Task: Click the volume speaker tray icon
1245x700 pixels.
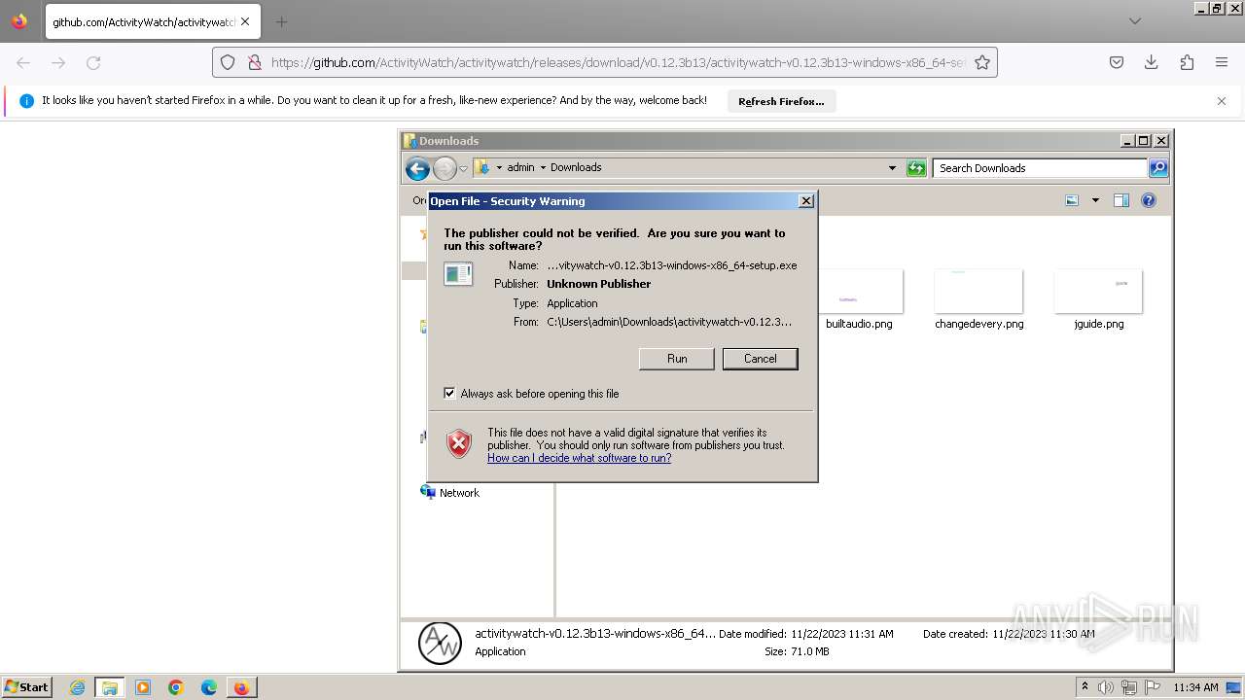Action: (x=1106, y=687)
